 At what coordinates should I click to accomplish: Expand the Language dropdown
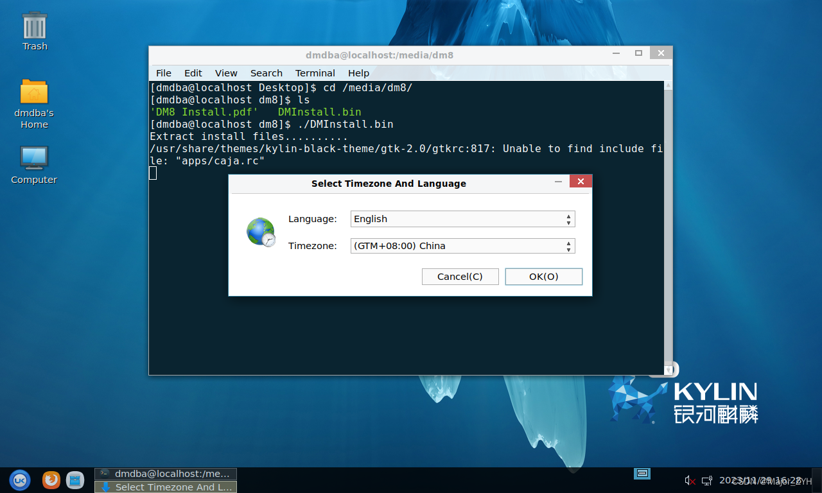pos(462,219)
